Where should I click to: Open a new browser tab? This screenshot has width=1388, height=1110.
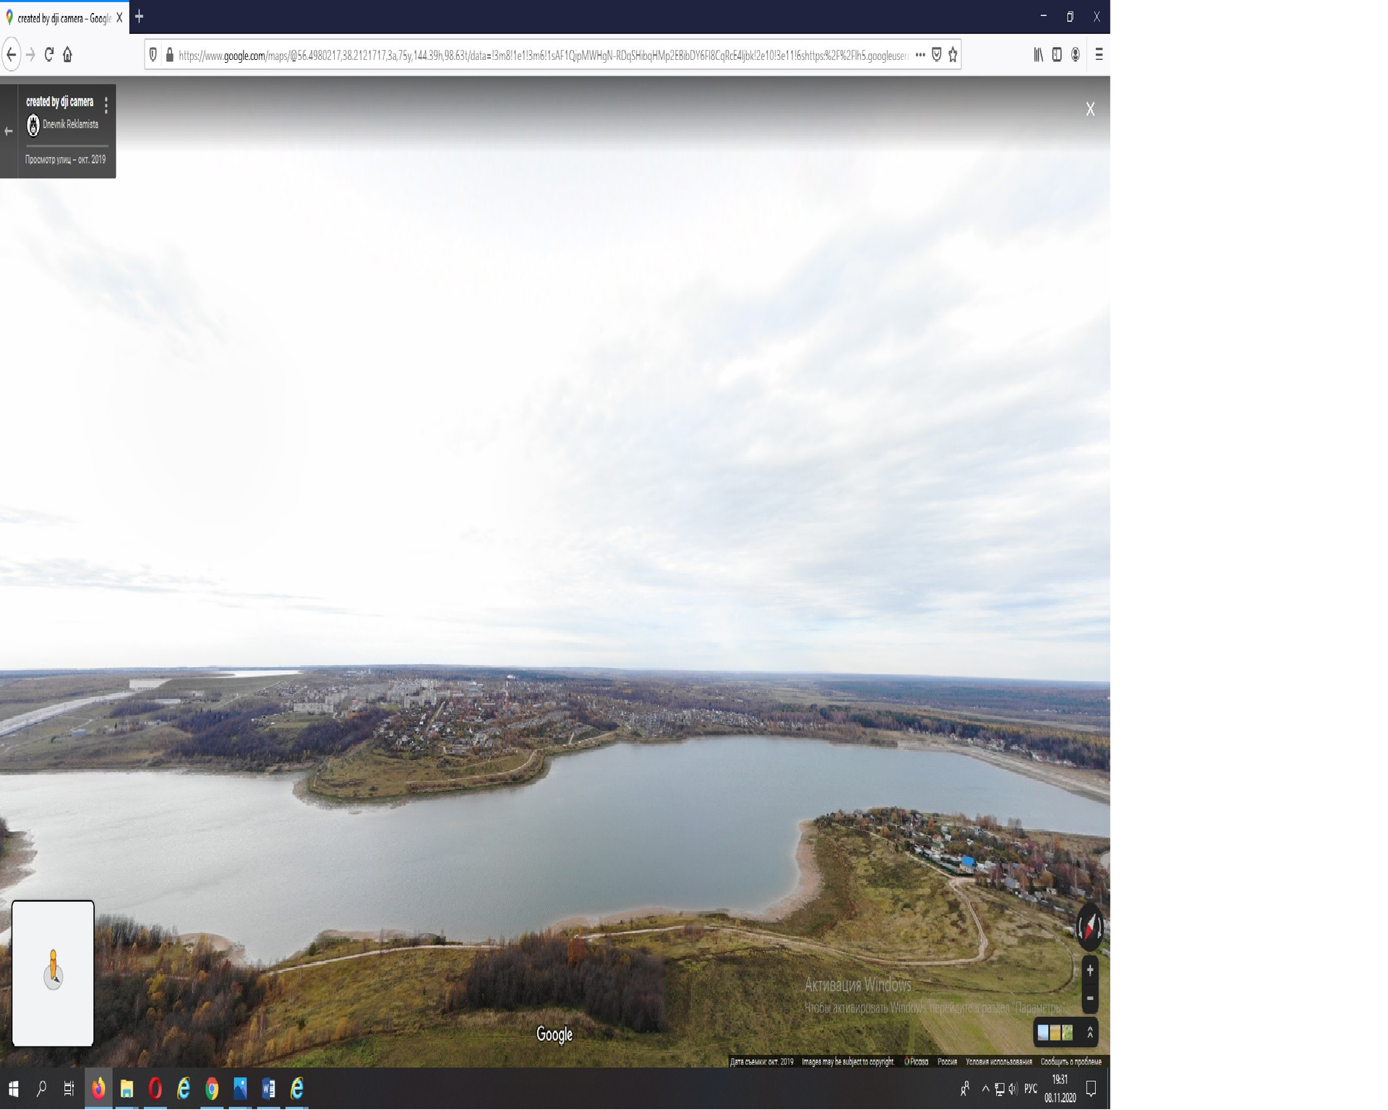point(140,17)
